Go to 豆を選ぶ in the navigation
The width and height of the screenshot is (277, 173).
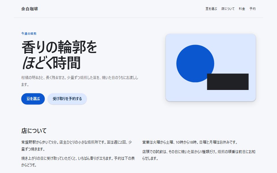(211, 9)
